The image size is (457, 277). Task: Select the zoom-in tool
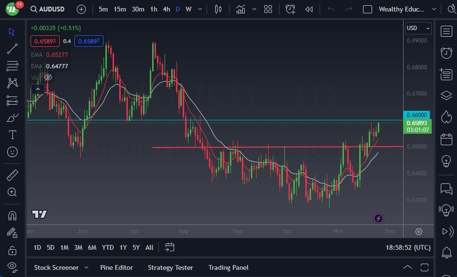12,192
